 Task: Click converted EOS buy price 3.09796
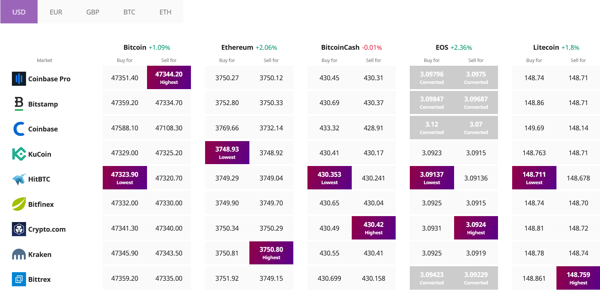click(x=432, y=77)
